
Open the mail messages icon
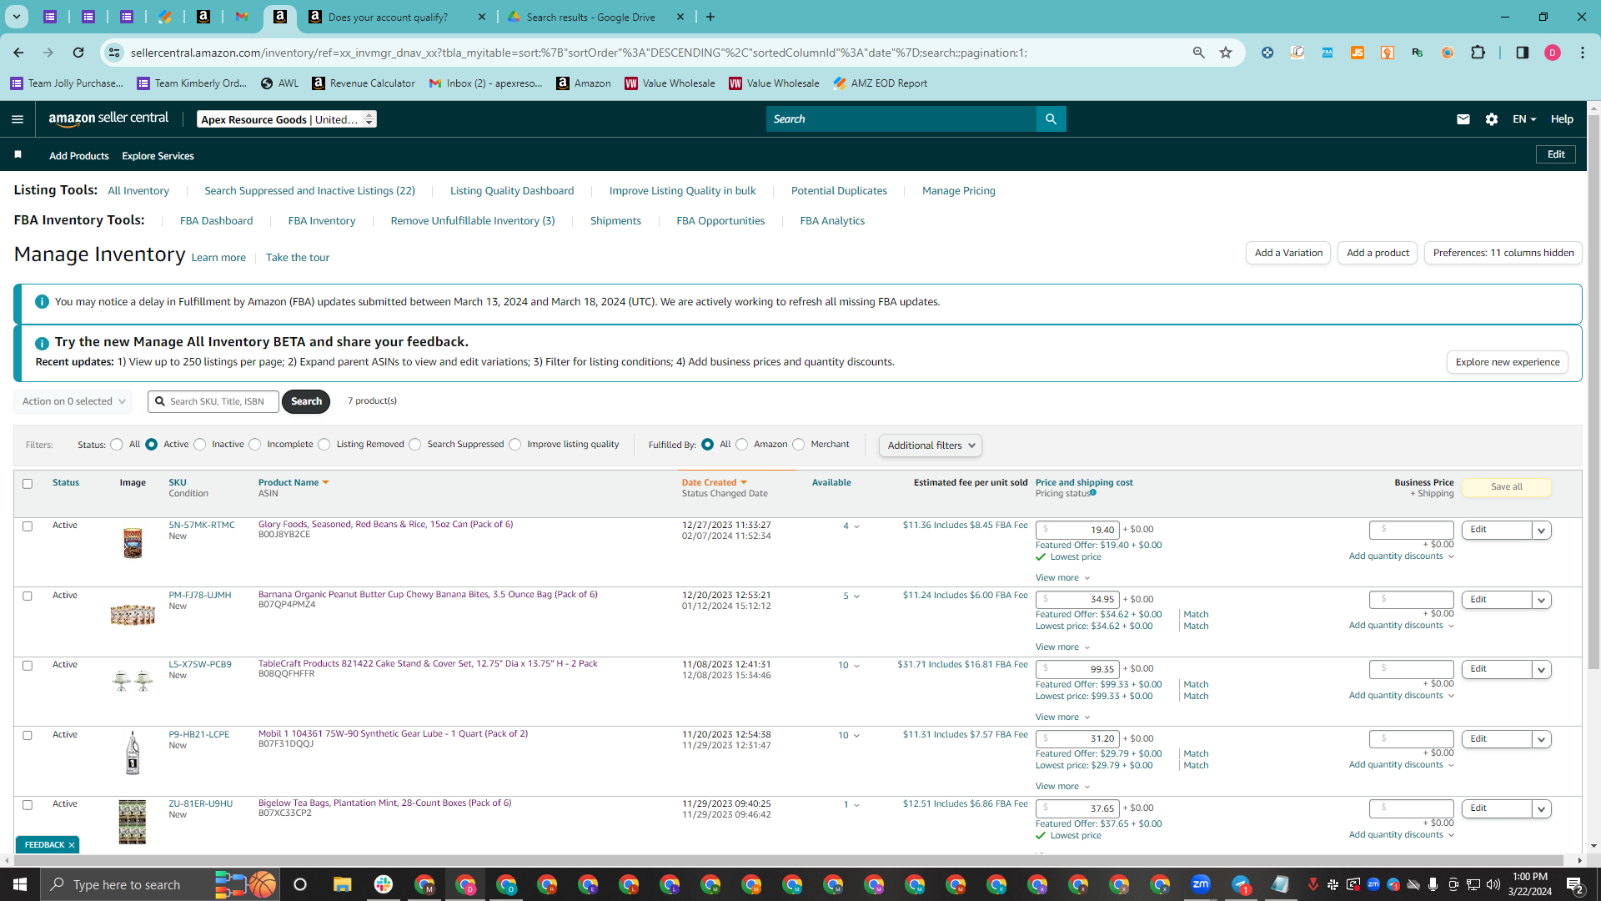click(x=1463, y=119)
